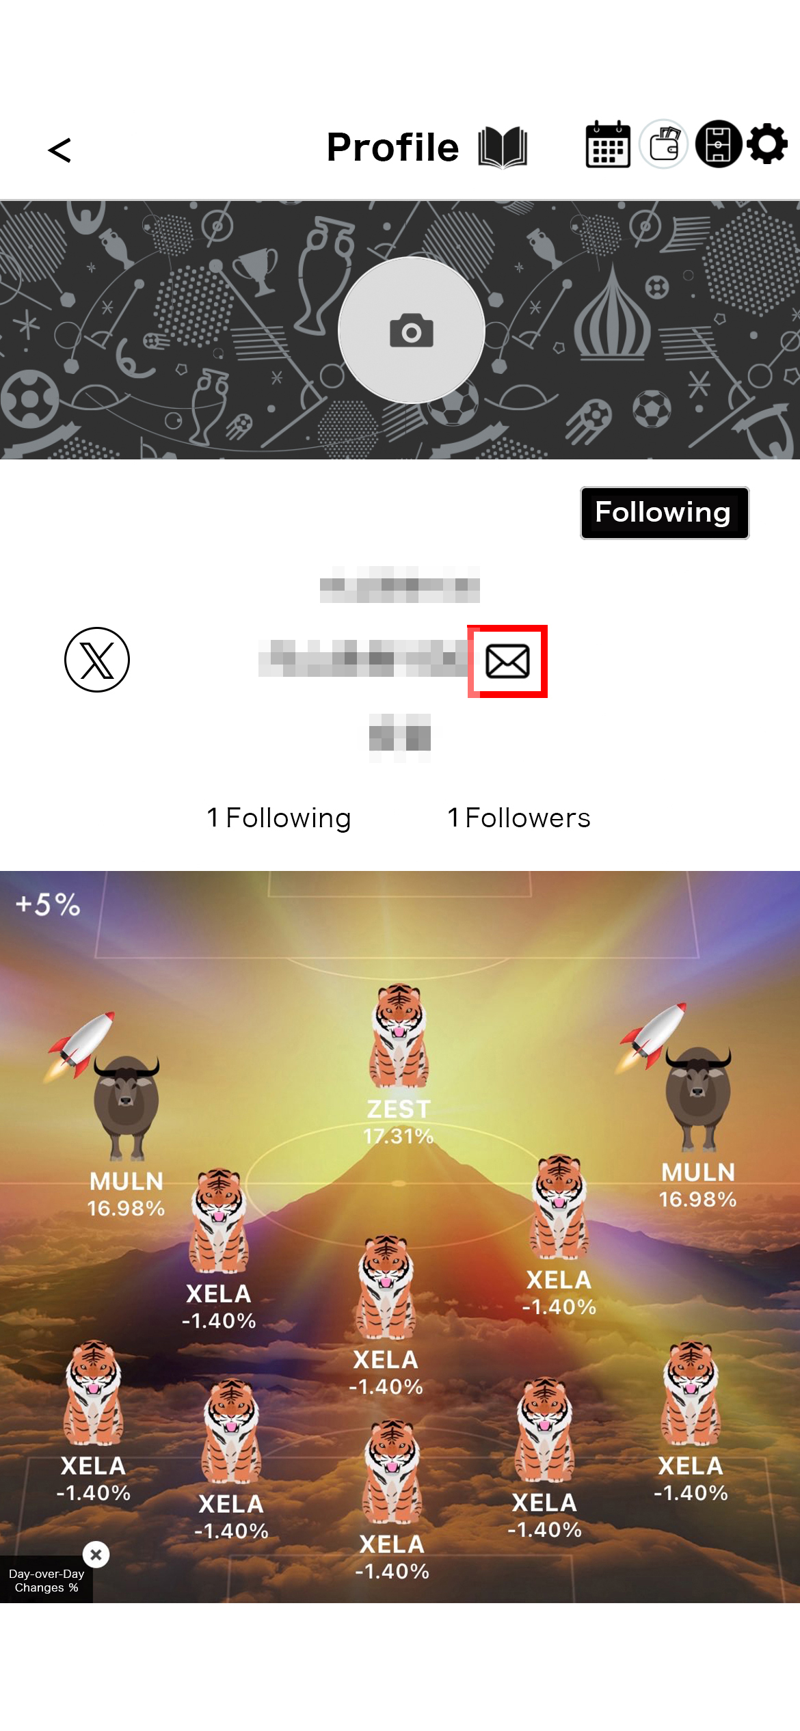Image resolution: width=800 pixels, height=1731 pixels.
Task: Tap the +5% indicator
Action: point(48,904)
